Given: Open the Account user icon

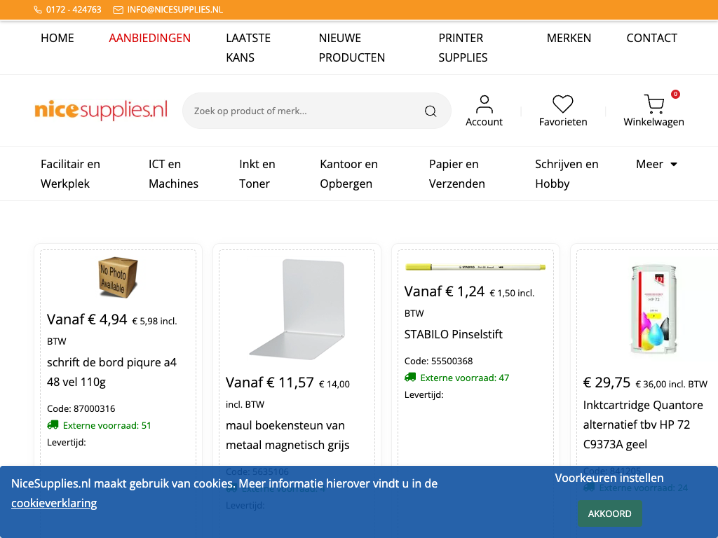Looking at the screenshot, I should pyautogui.click(x=484, y=104).
